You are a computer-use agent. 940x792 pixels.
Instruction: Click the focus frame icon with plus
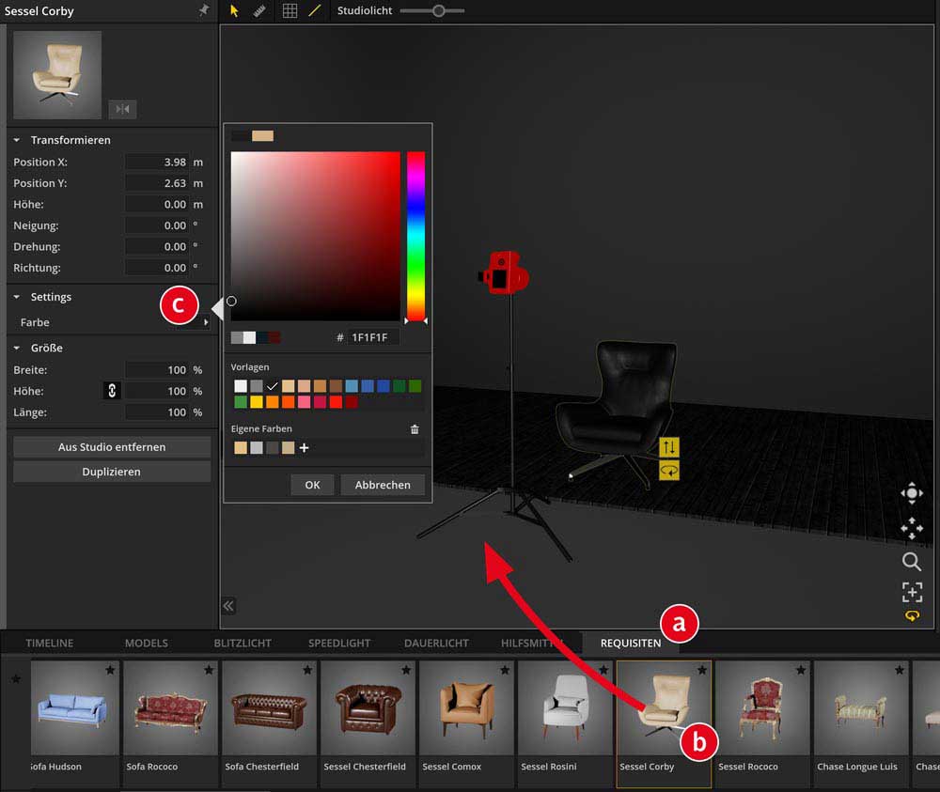[x=911, y=591]
